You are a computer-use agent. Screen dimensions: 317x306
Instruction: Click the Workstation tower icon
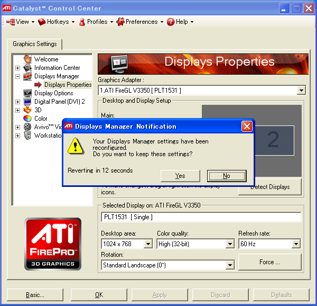[27, 136]
